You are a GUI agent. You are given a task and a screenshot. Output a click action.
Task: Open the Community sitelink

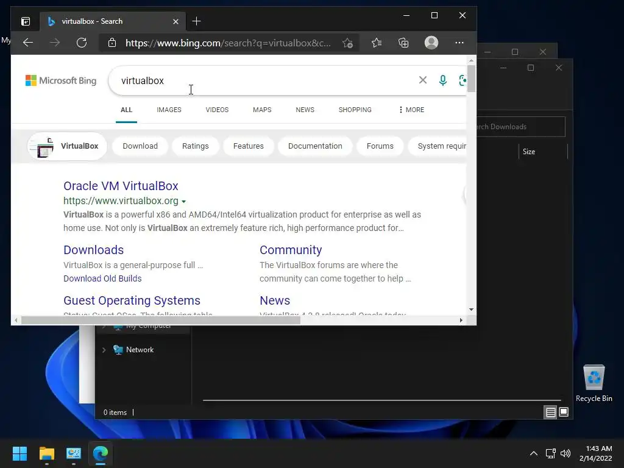pyautogui.click(x=291, y=250)
